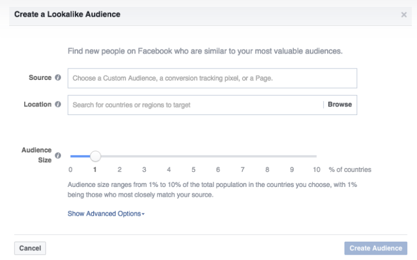Click the Location info icon
Screen dimensions: 417x260
click(58, 105)
